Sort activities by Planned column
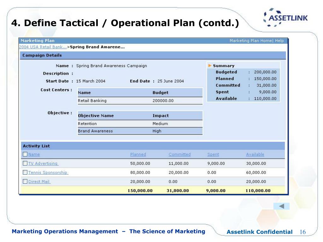323x242 pixels. click(x=138, y=154)
